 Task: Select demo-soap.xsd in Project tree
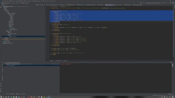(13, 36)
